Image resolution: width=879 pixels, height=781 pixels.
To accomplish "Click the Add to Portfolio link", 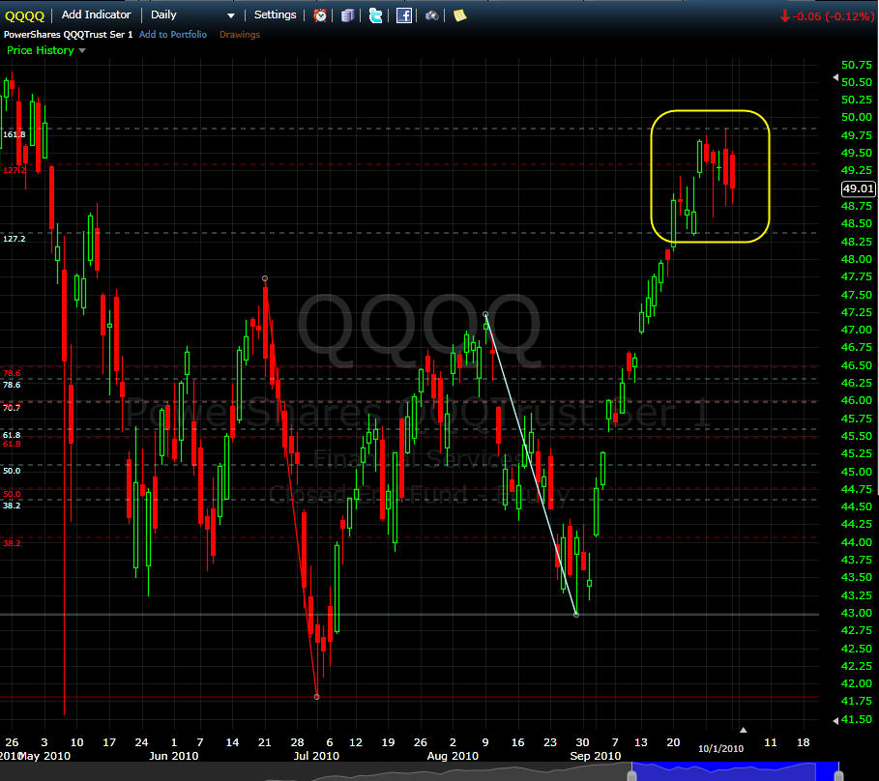I will pos(173,34).
